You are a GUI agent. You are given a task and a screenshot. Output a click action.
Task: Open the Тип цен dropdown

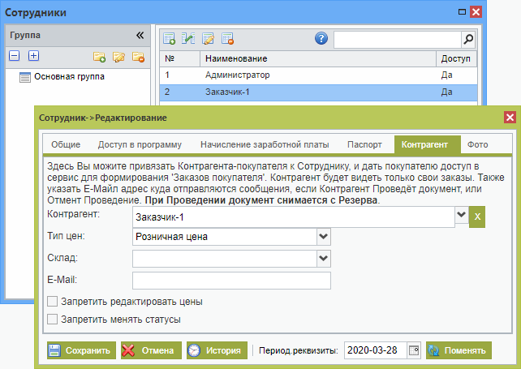point(324,237)
